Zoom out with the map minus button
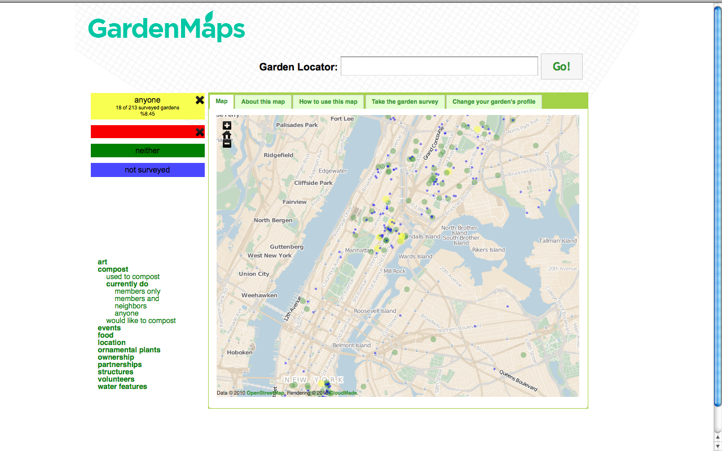Screen dimensions: 722x451 (x=227, y=144)
